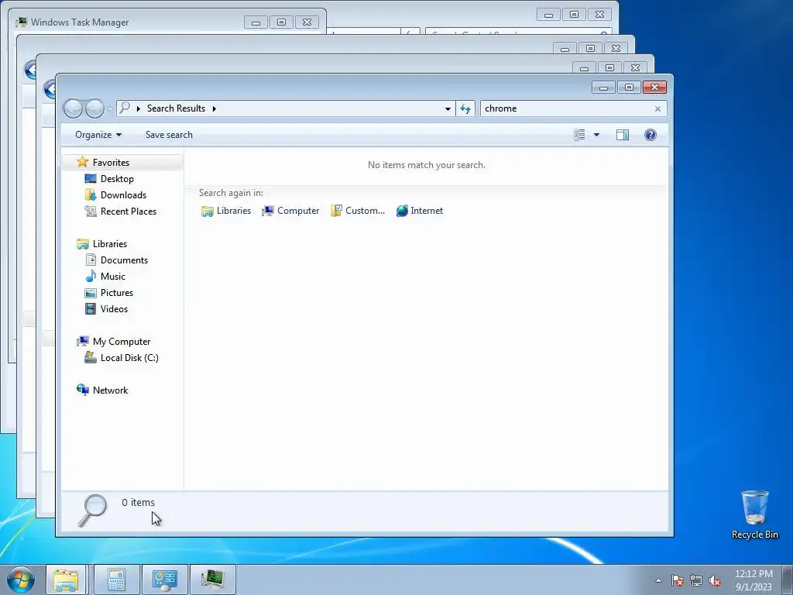This screenshot has width=793, height=595.
Task: Click the Action Center flag icon
Action: click(678, 580)
